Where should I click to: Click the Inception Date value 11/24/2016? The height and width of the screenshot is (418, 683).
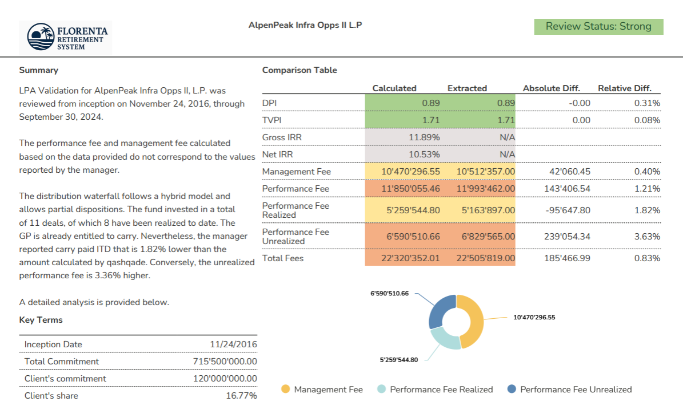(x=233, y=344)
